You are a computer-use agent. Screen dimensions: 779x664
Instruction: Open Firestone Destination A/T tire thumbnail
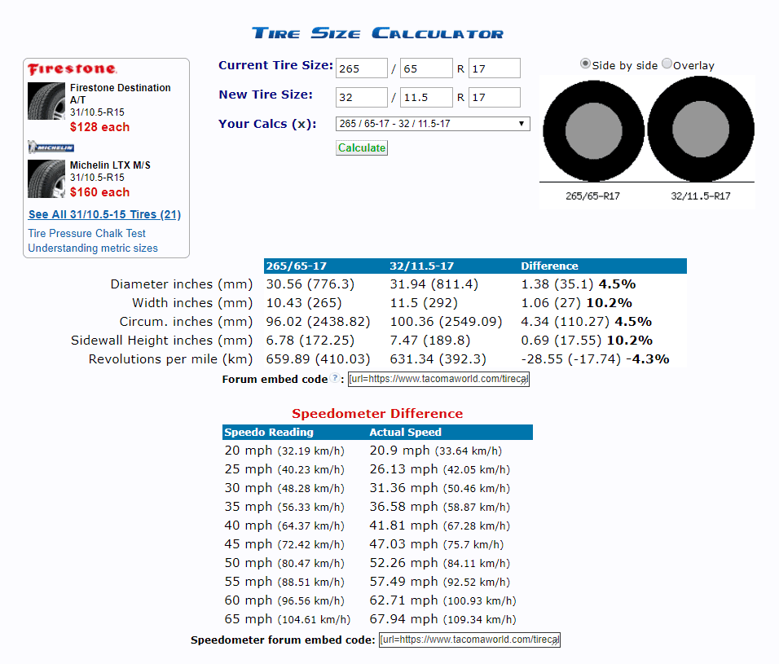coord(46,101)
